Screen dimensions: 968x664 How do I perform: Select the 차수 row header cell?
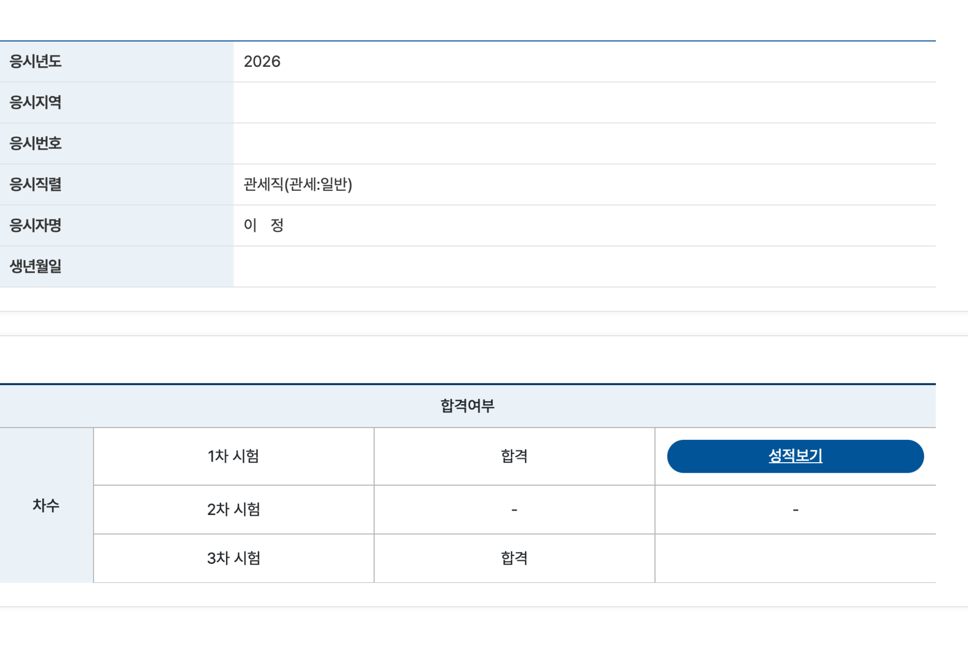[46, 505]
